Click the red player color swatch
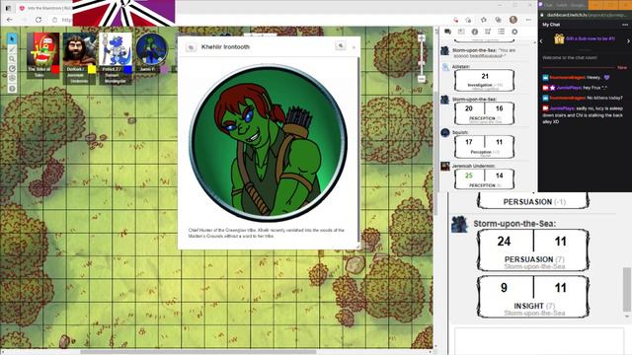Image resolution: width=632 pixels, height=355 pixels. point(55,70)
